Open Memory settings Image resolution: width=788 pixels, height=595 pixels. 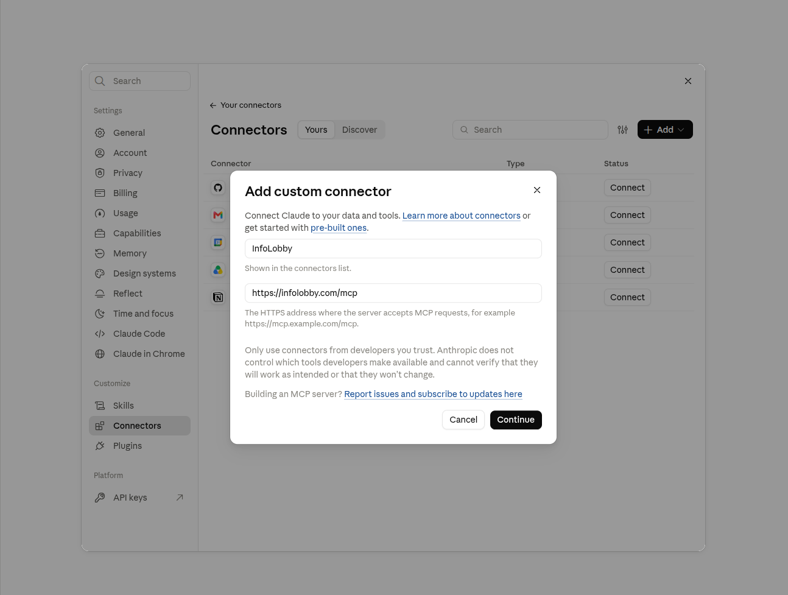(139, 253)
